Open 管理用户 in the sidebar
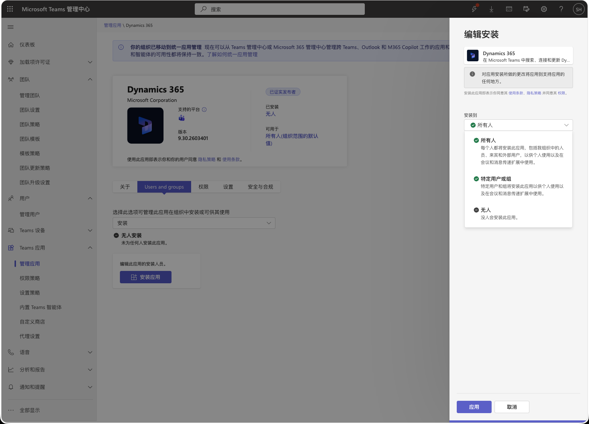589x424 pixels. 30,214
